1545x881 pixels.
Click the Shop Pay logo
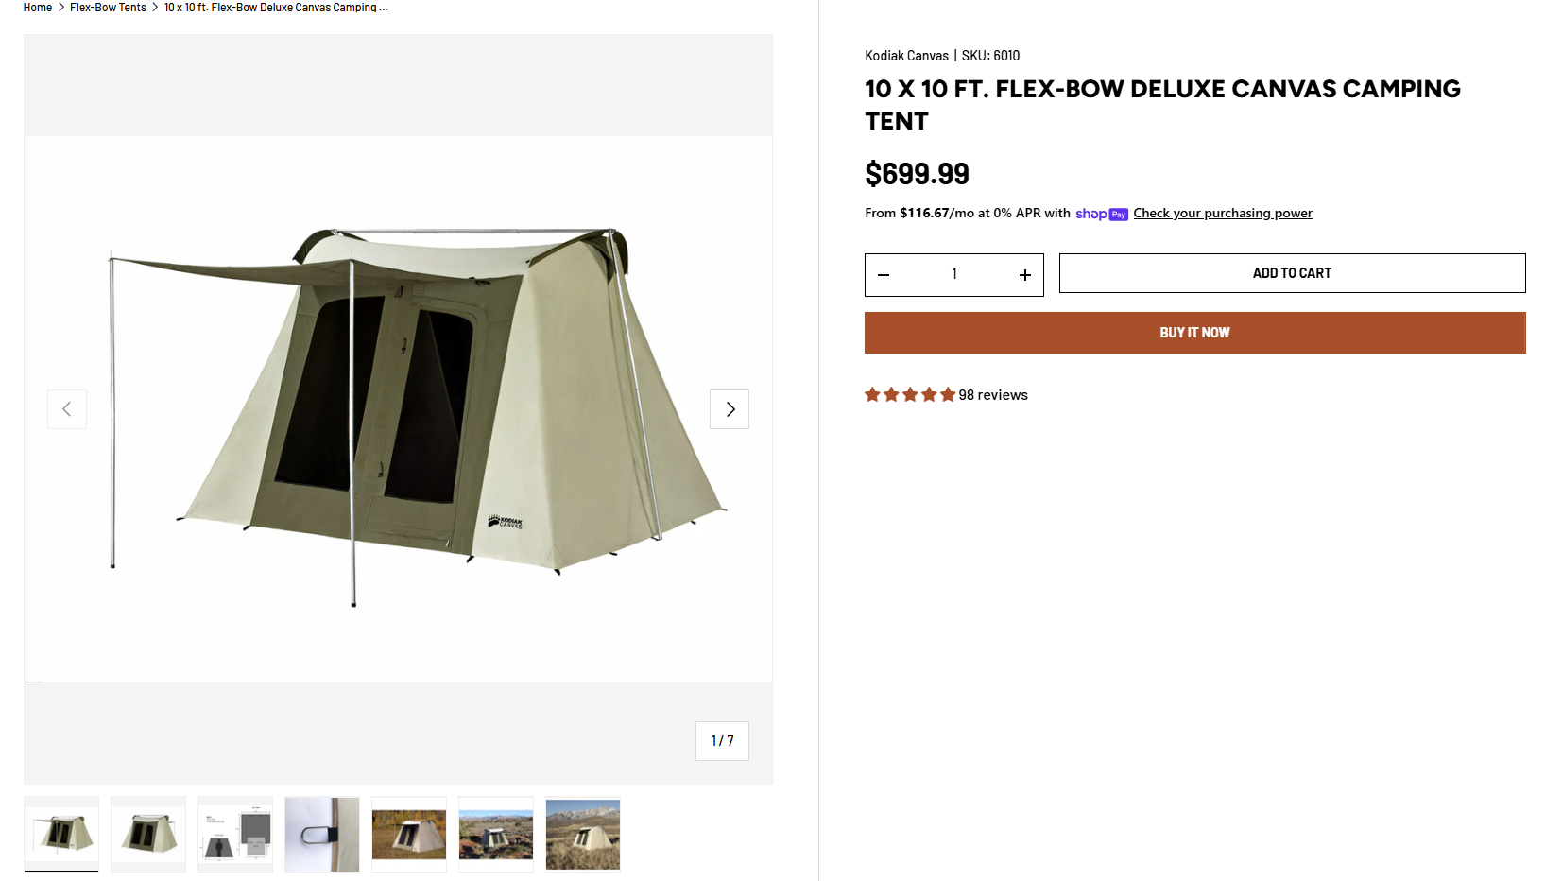(x=1101, y=214)
